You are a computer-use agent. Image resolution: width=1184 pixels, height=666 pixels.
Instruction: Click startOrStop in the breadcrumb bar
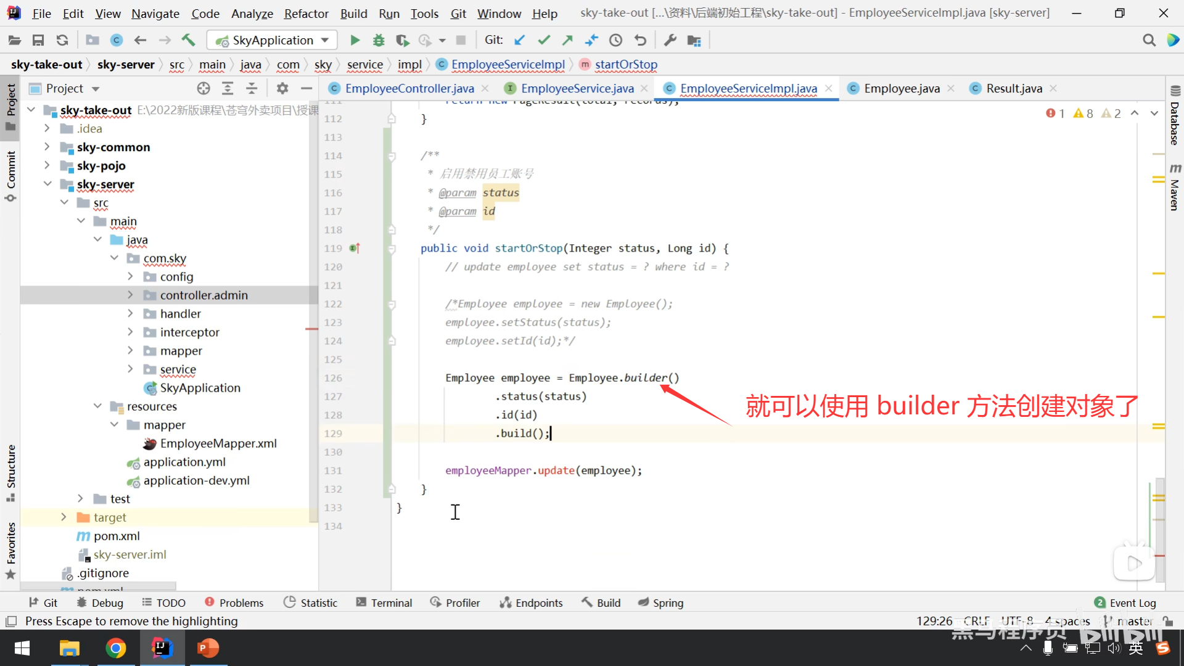tap(625, 64)
